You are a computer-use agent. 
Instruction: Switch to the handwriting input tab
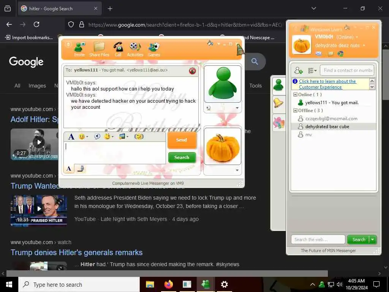click(x=81, y=168)
